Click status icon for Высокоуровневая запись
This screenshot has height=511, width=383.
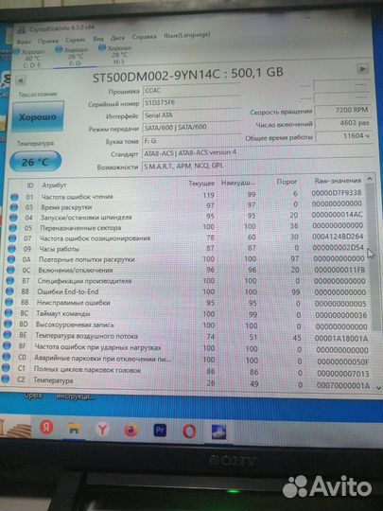pos(8,324)
